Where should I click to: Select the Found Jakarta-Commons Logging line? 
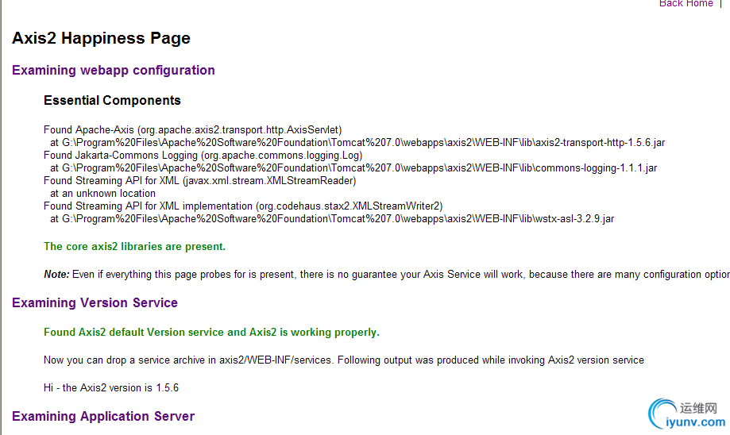coord(203,156)
